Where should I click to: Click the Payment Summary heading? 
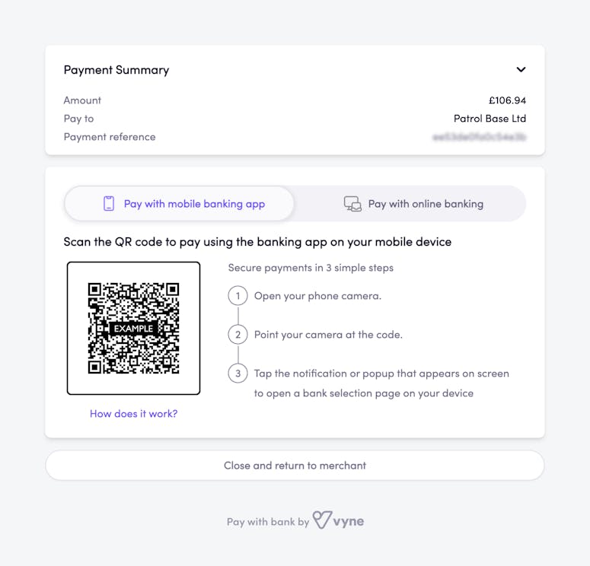click(x=116, y=70)
